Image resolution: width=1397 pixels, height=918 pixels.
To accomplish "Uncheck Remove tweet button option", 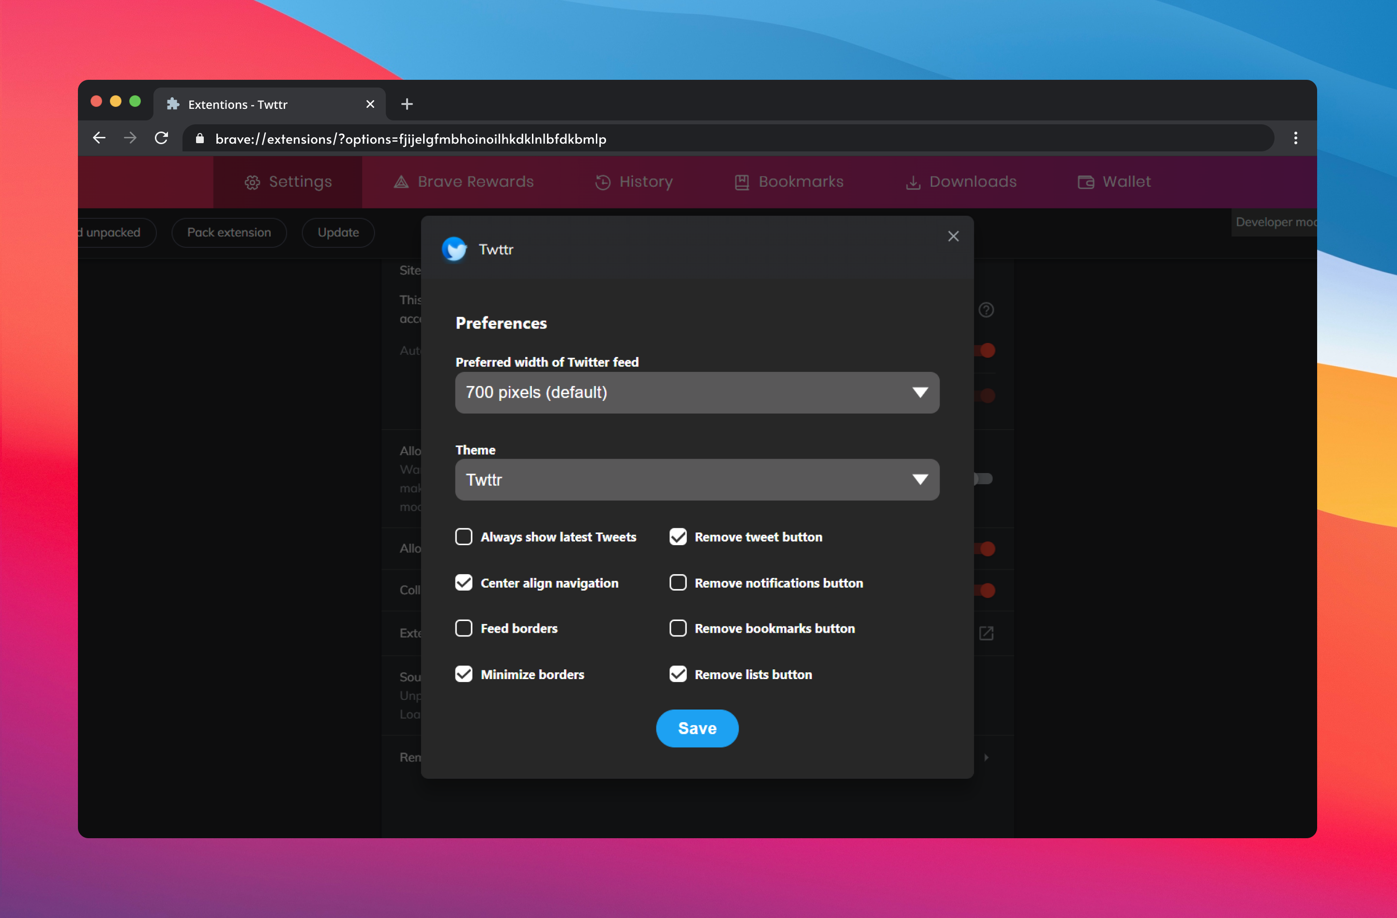I will pos(678,537).
